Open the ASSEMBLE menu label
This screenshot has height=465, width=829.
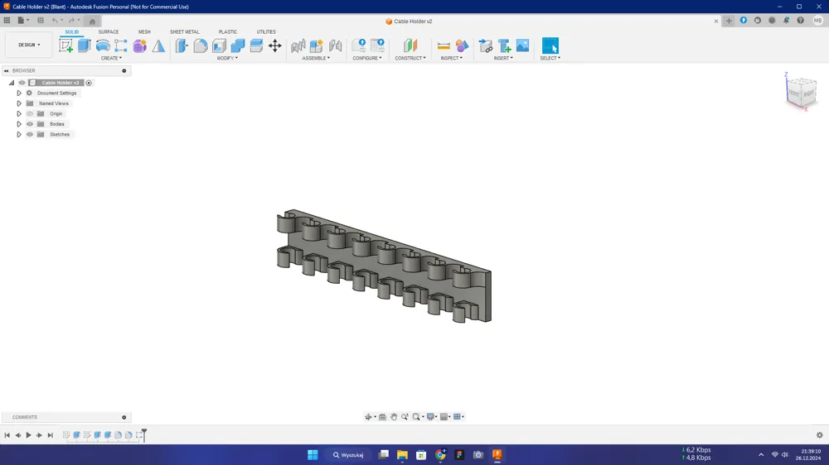click(x=316, y=58)
